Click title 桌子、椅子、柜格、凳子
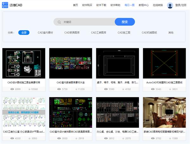 (117, 82)
